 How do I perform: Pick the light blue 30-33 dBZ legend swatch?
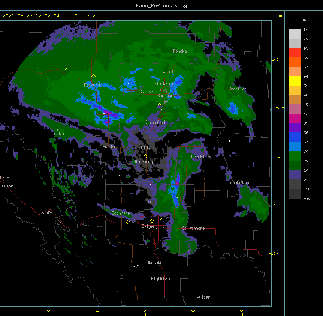pos(295,146)
